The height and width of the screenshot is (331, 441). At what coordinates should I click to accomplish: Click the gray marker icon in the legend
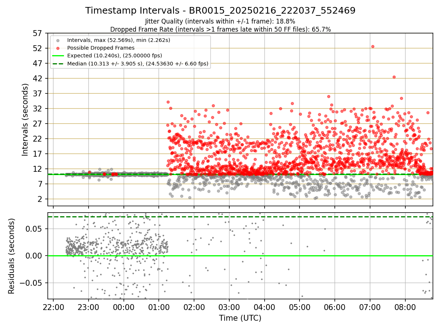(x=58, y=40)
